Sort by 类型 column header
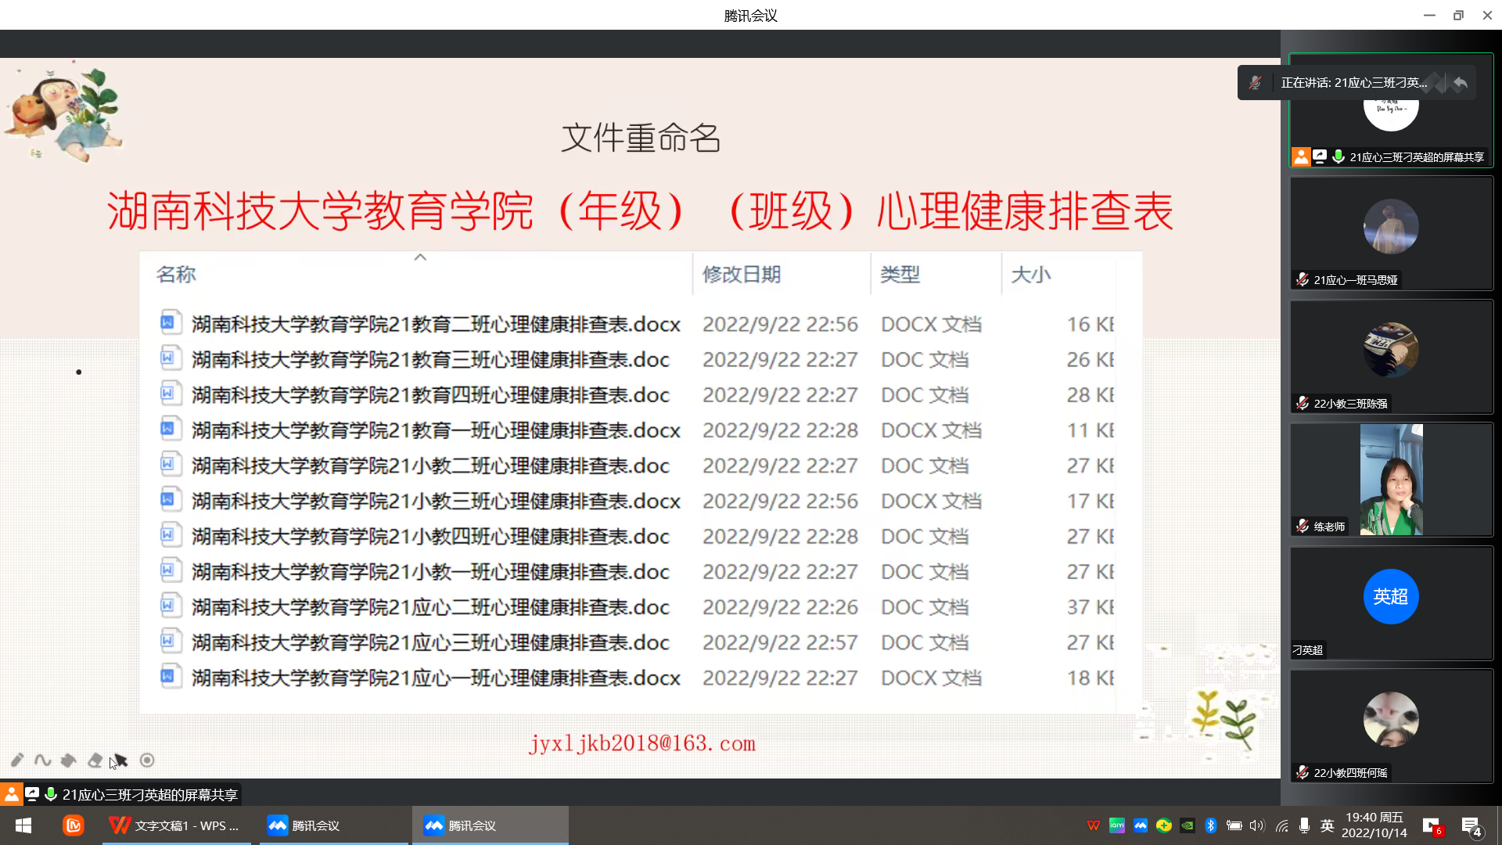This screenshot has height=845, width=1502. [900, 275]
